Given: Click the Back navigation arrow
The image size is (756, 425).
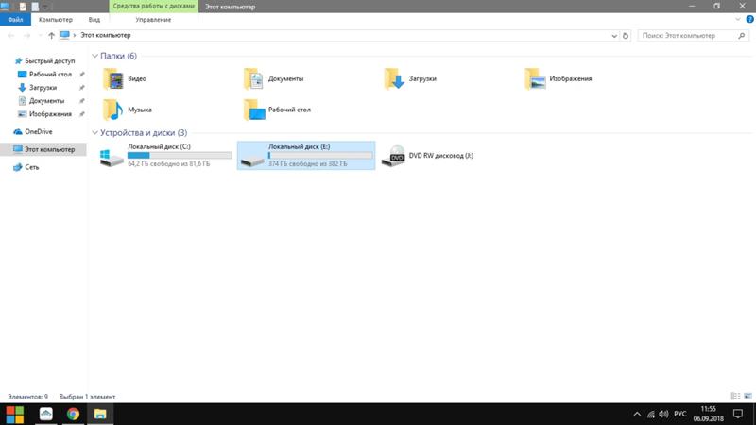Looking at the screenshot, I should pos(10,35).
